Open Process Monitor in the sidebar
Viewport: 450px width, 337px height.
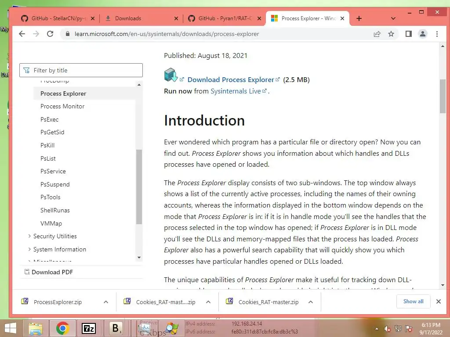62,106
